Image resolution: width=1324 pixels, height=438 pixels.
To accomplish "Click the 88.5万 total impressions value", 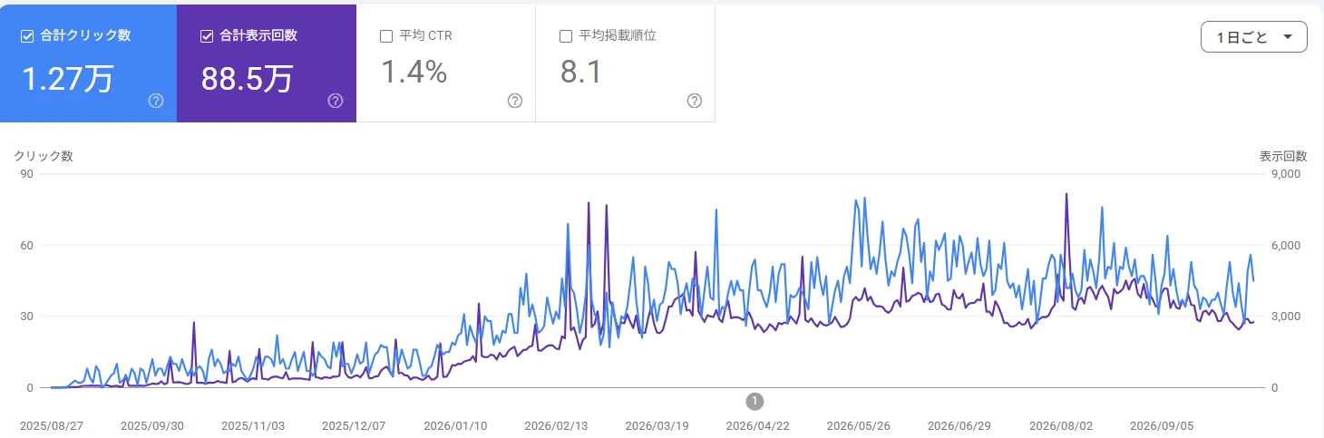I will pos(247,78).
